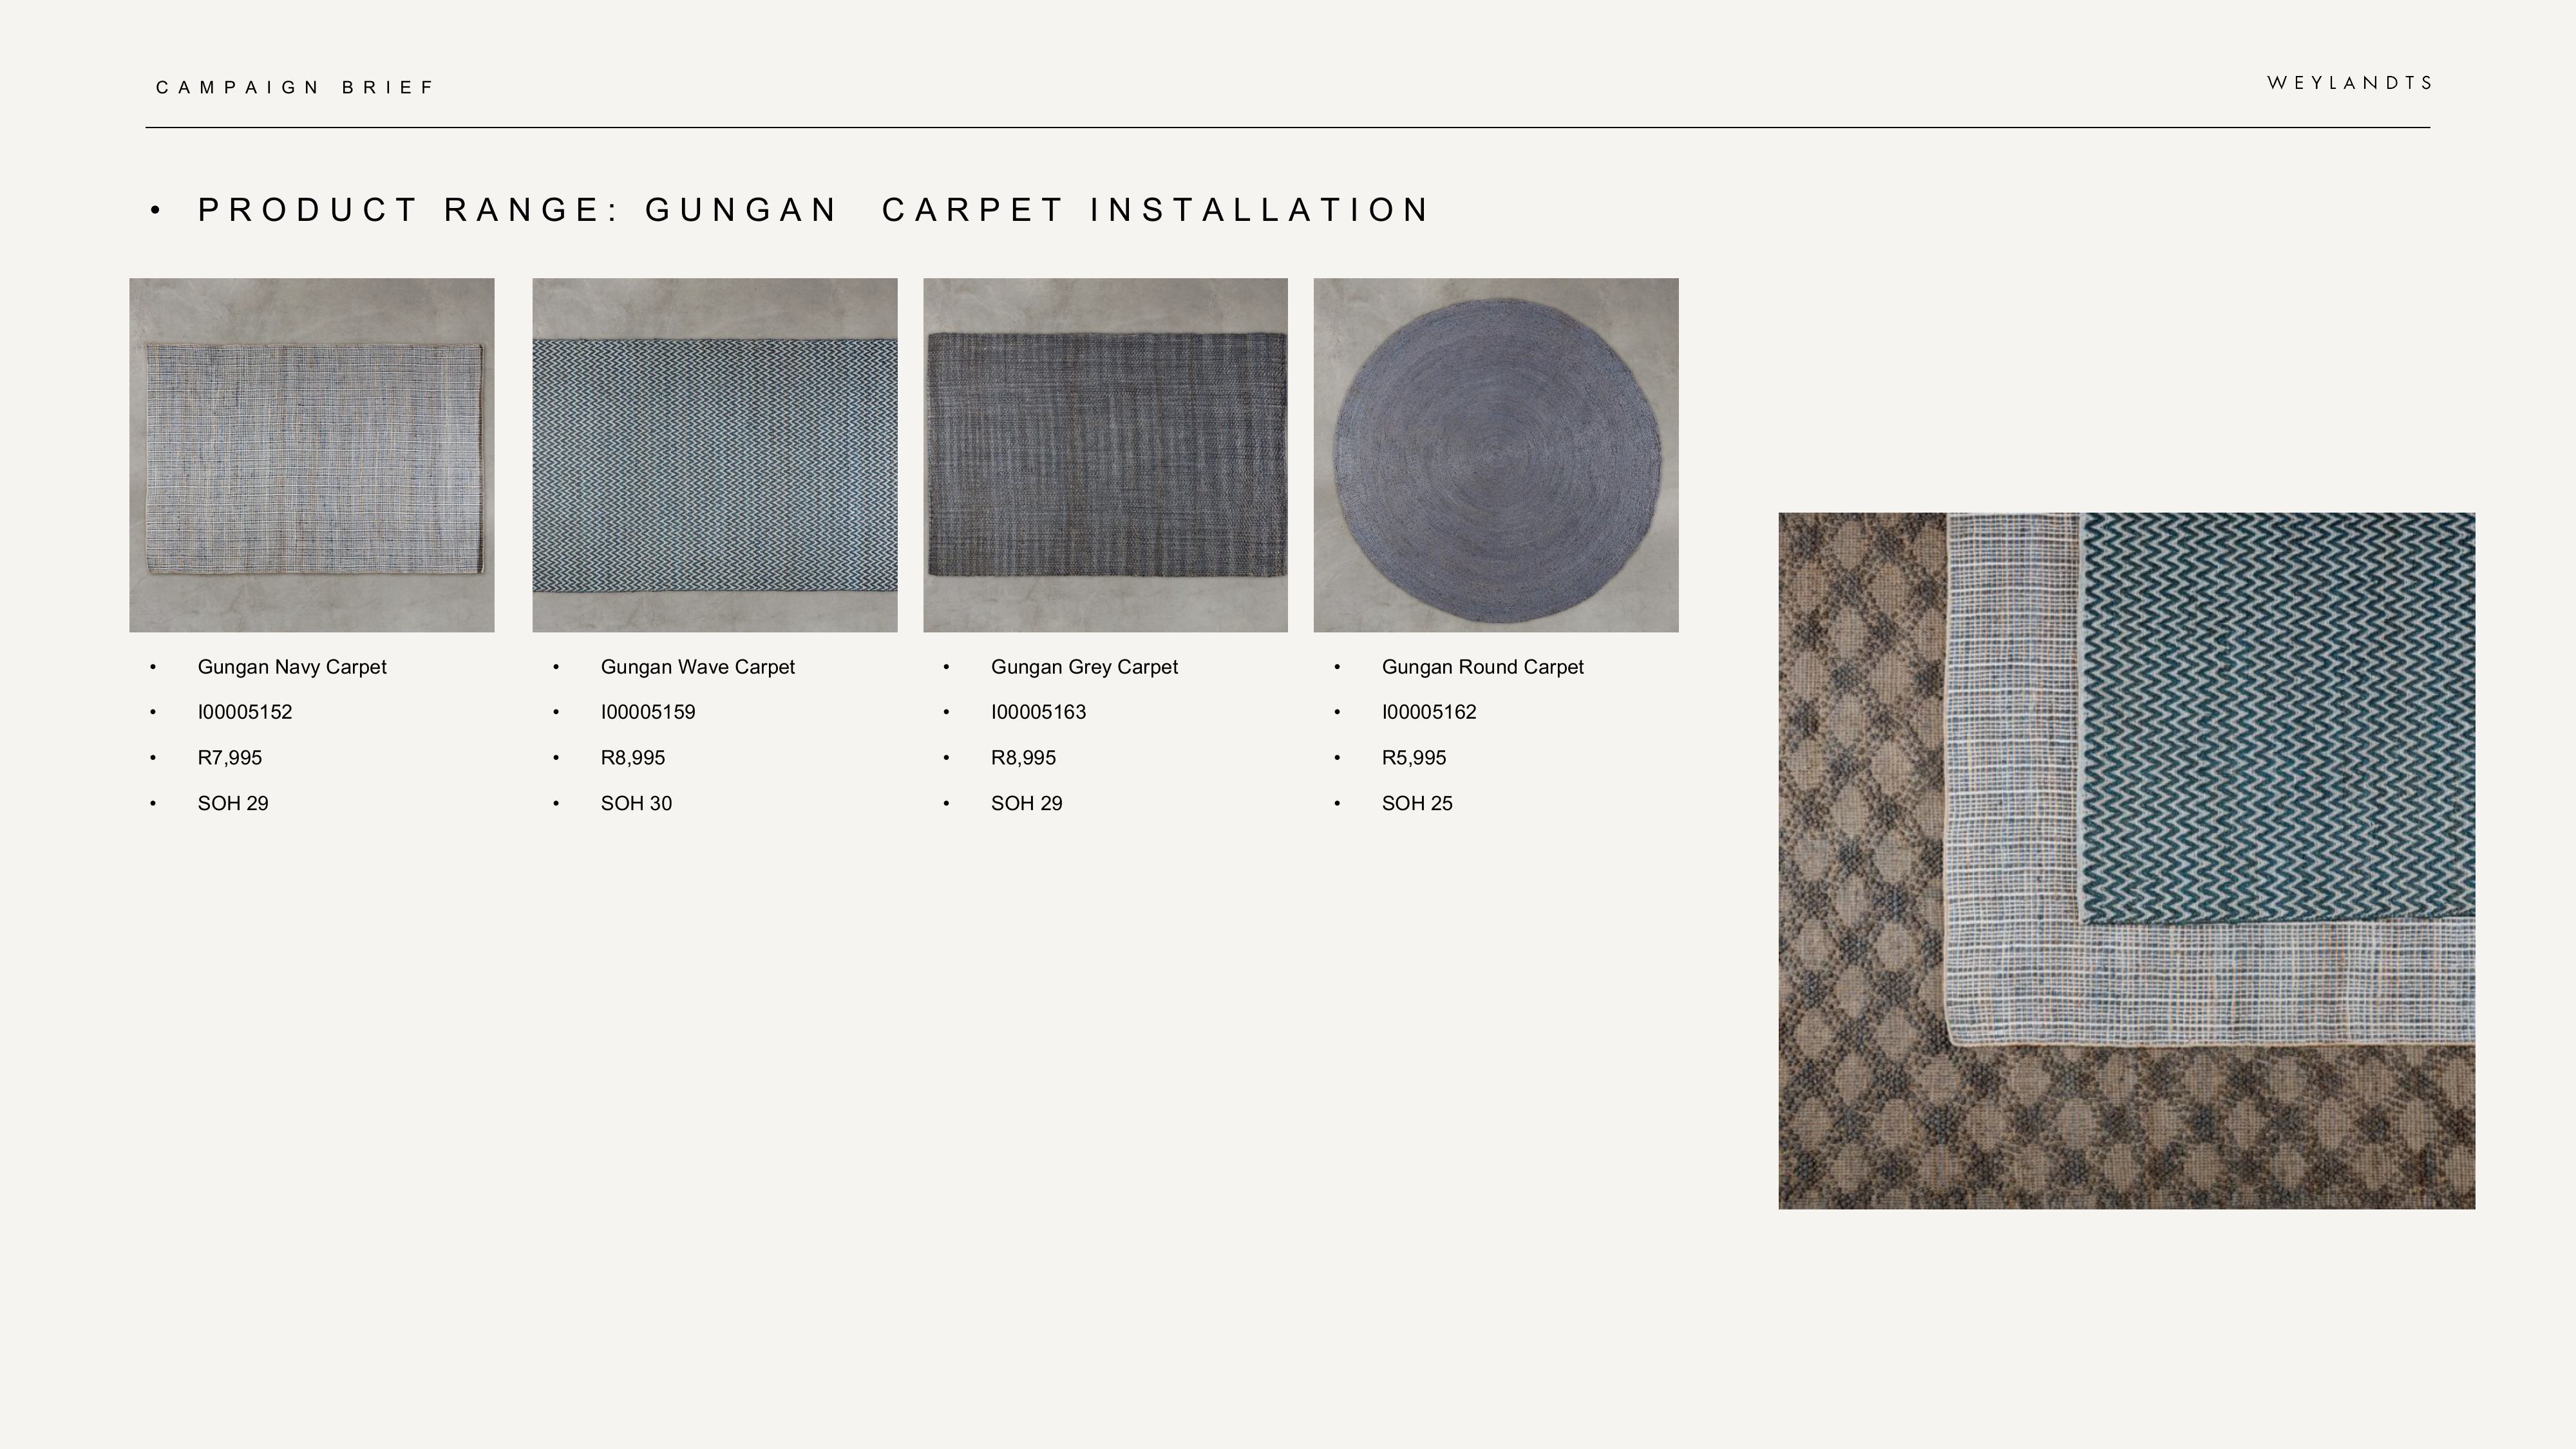Click the R5,995 price text
Image resolution: width=2576 pixels, height=1449 pixels.
(1415, 758)
